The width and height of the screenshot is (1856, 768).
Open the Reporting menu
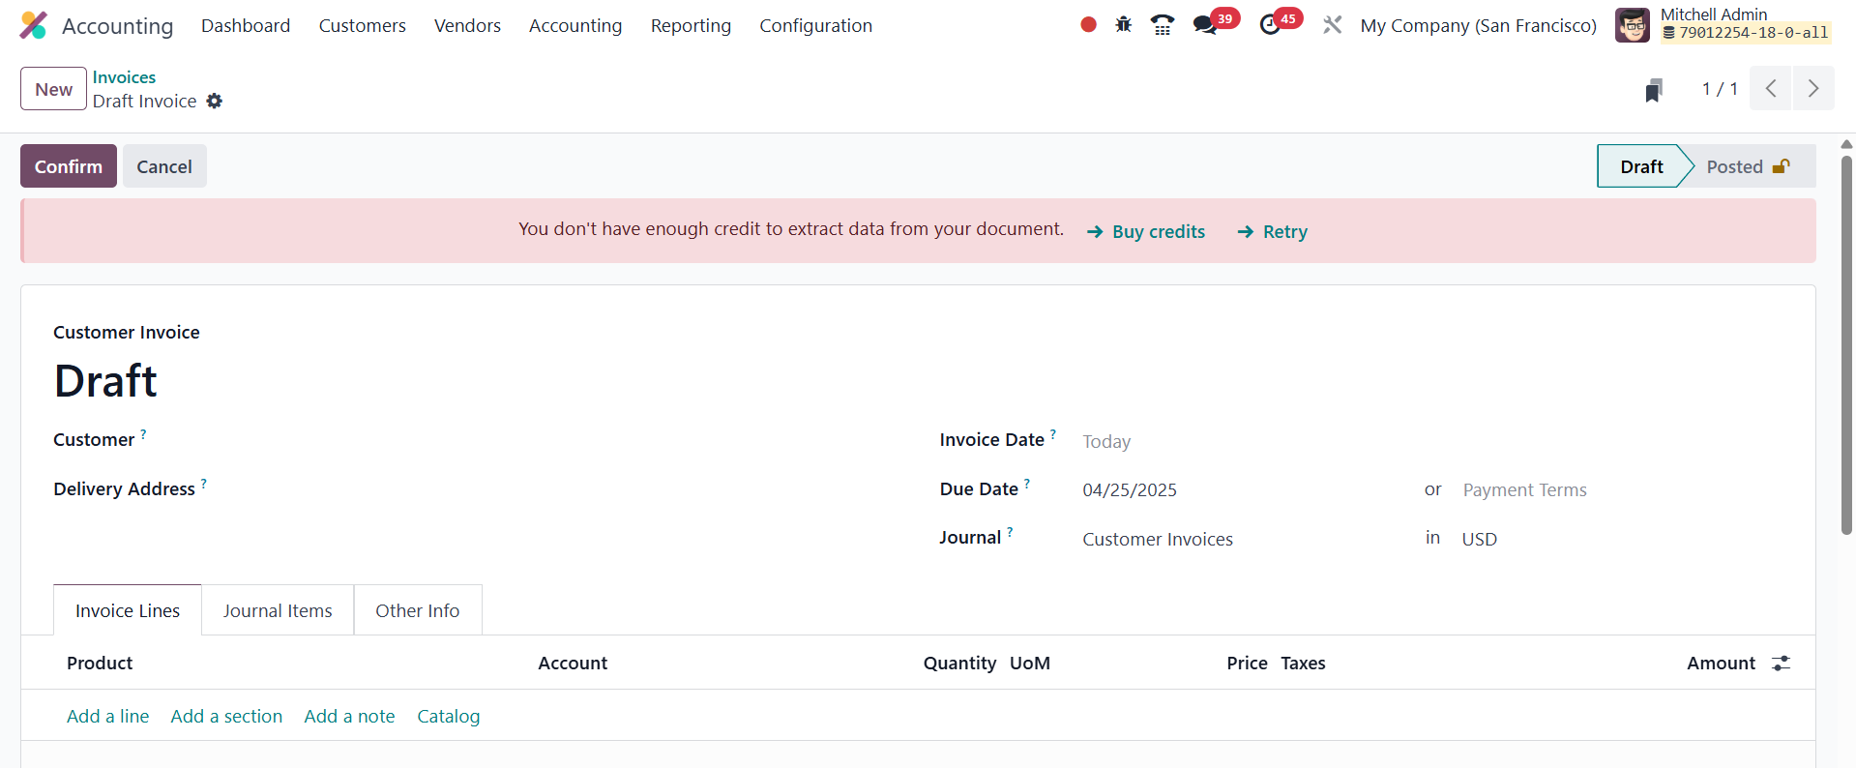click(691, 26)
